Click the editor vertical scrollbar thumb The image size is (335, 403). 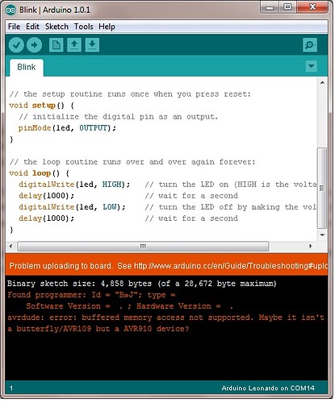322,188
